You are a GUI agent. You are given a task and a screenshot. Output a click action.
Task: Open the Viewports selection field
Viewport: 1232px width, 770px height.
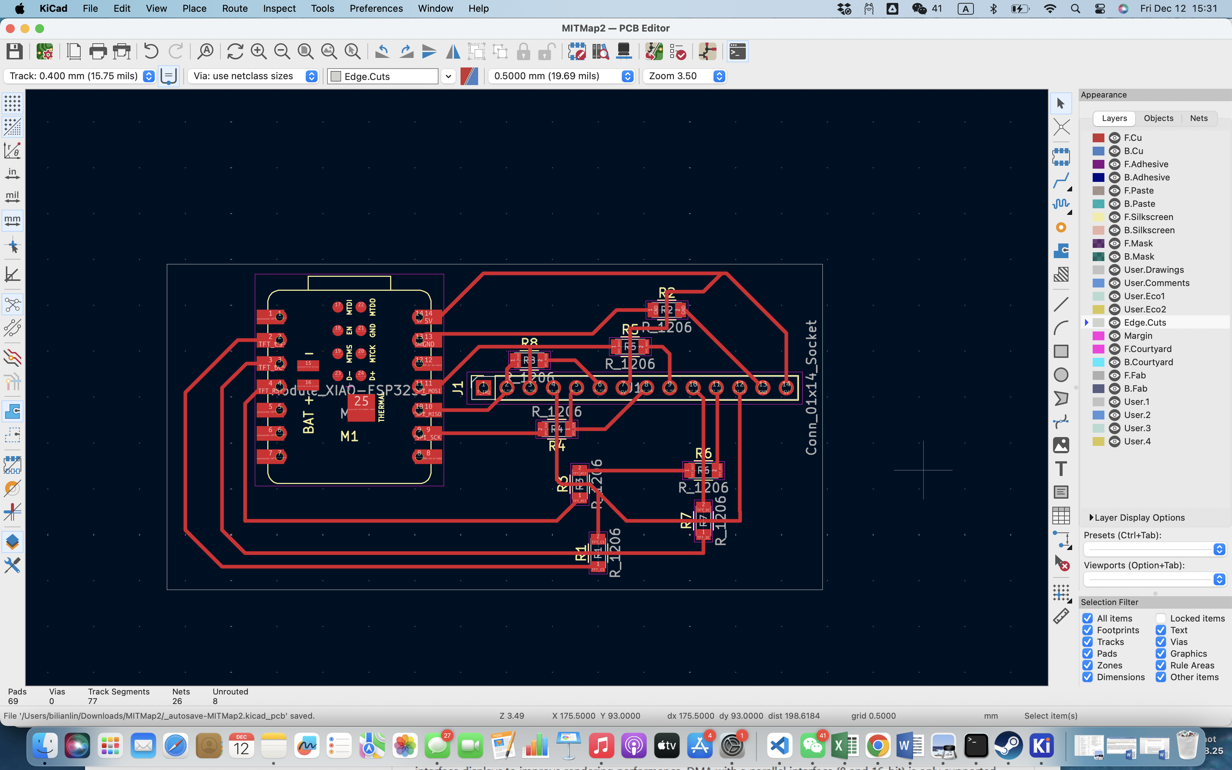(1153, 580)
